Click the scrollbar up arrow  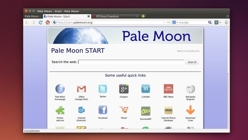point(228,28)
